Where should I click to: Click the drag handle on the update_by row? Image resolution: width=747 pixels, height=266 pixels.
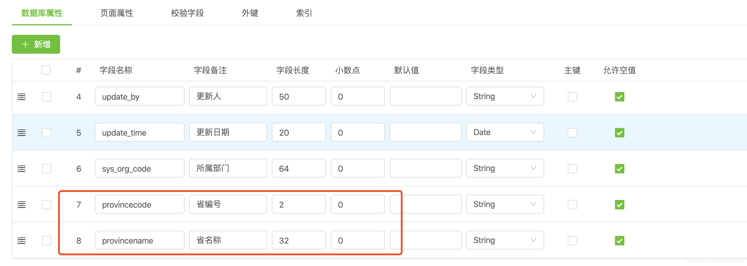pos(22,96)
